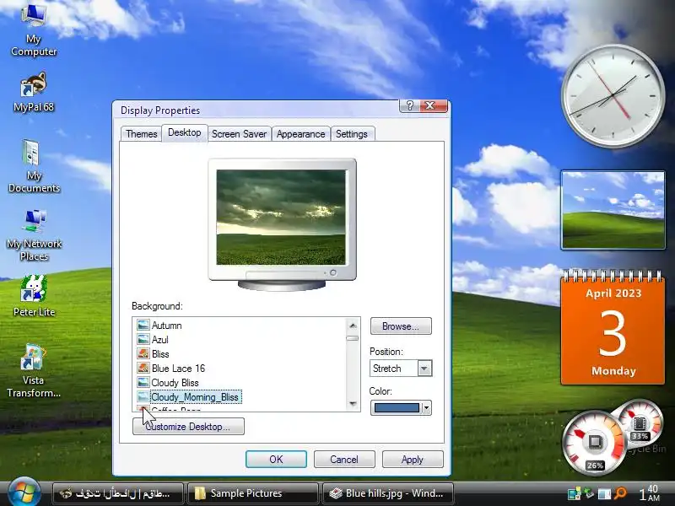Select Autumn in the Background list
Image resolution: width=675 pixels, height=506 pixels.
pyautogui.click(x=166, y=326)
